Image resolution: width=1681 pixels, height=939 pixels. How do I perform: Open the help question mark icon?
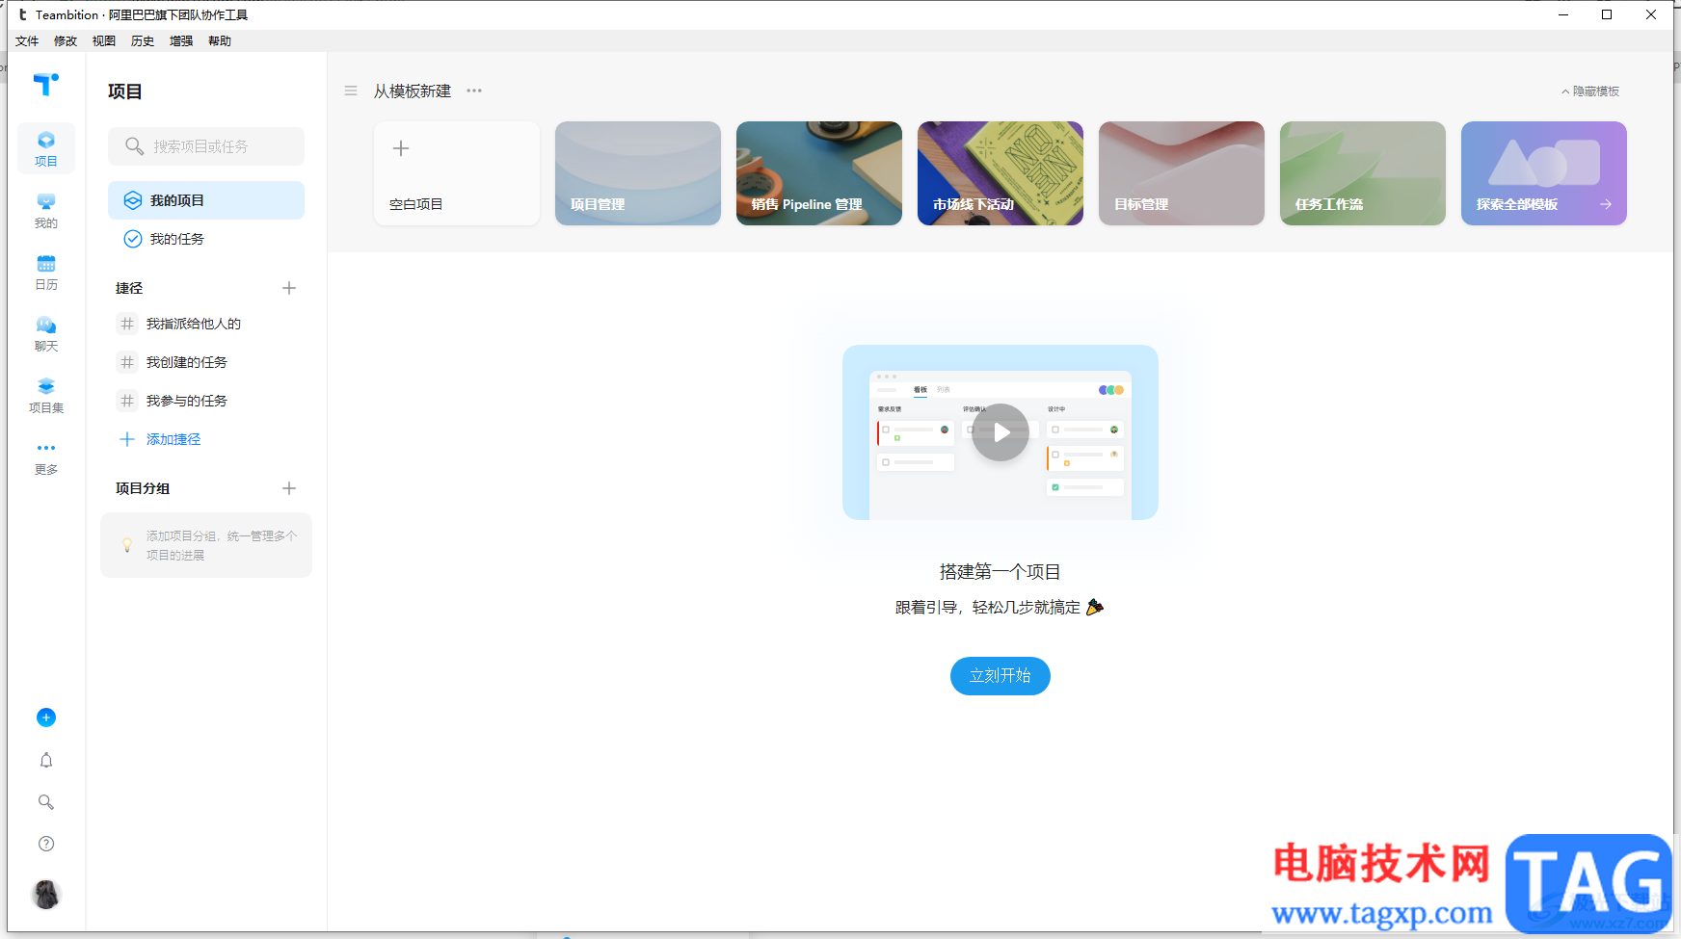46,844
